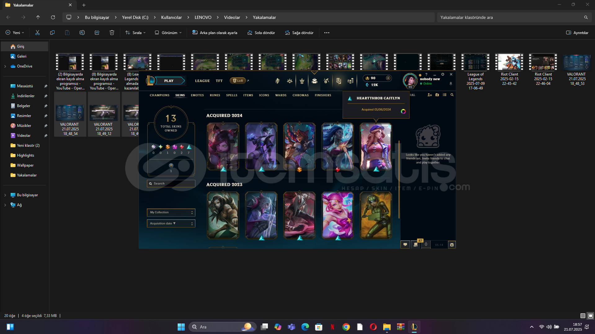This screenshot has width=595, height=334.
Task: Switch to the CHAMPIONS collection tab
Action: 159,95
